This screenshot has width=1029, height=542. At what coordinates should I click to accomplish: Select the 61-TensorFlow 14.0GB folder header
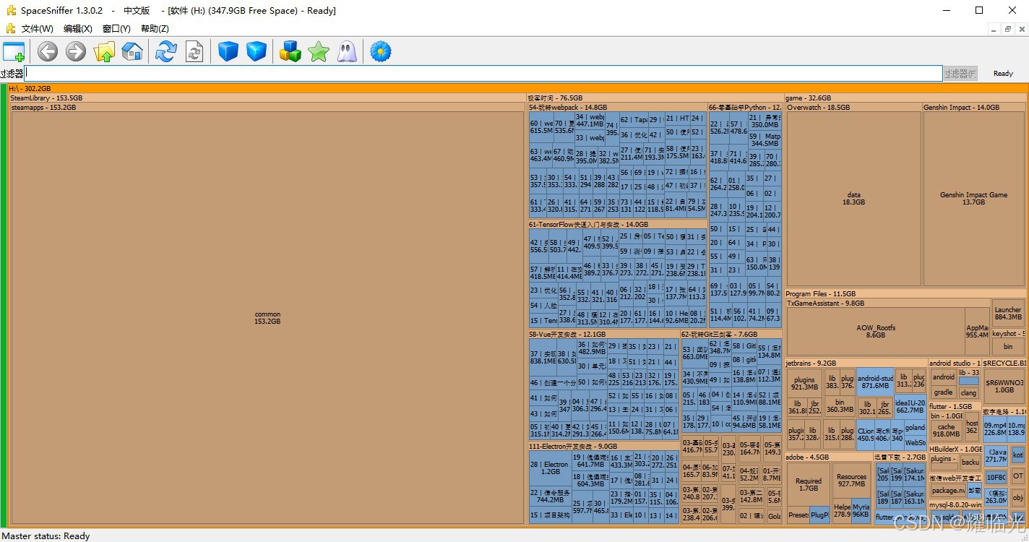point(617,225)
